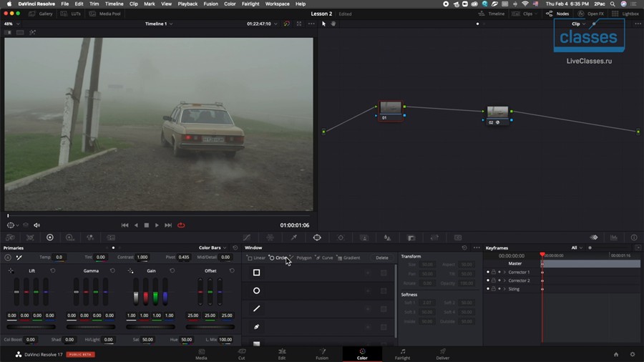Click the square linear window shape icon
Screen dimensions: 644x362
(256, 273)
